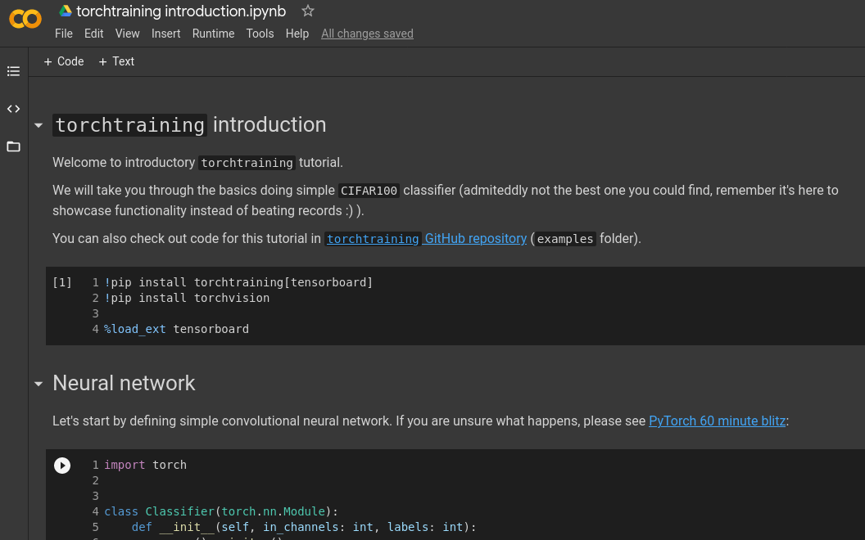Open the Tools menu
This screenshot has height=540, width=865.
click(260, 34)
